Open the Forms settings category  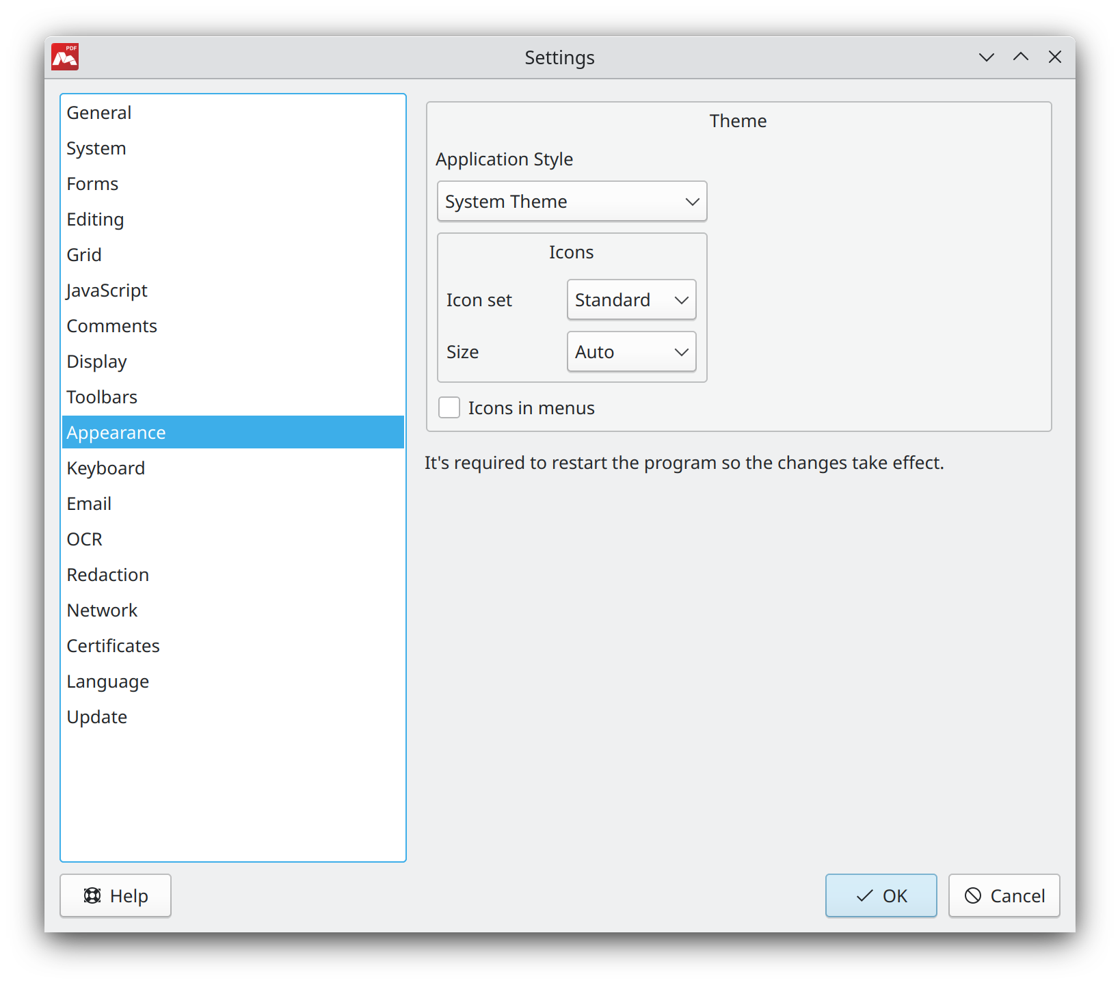click(233, 183)
